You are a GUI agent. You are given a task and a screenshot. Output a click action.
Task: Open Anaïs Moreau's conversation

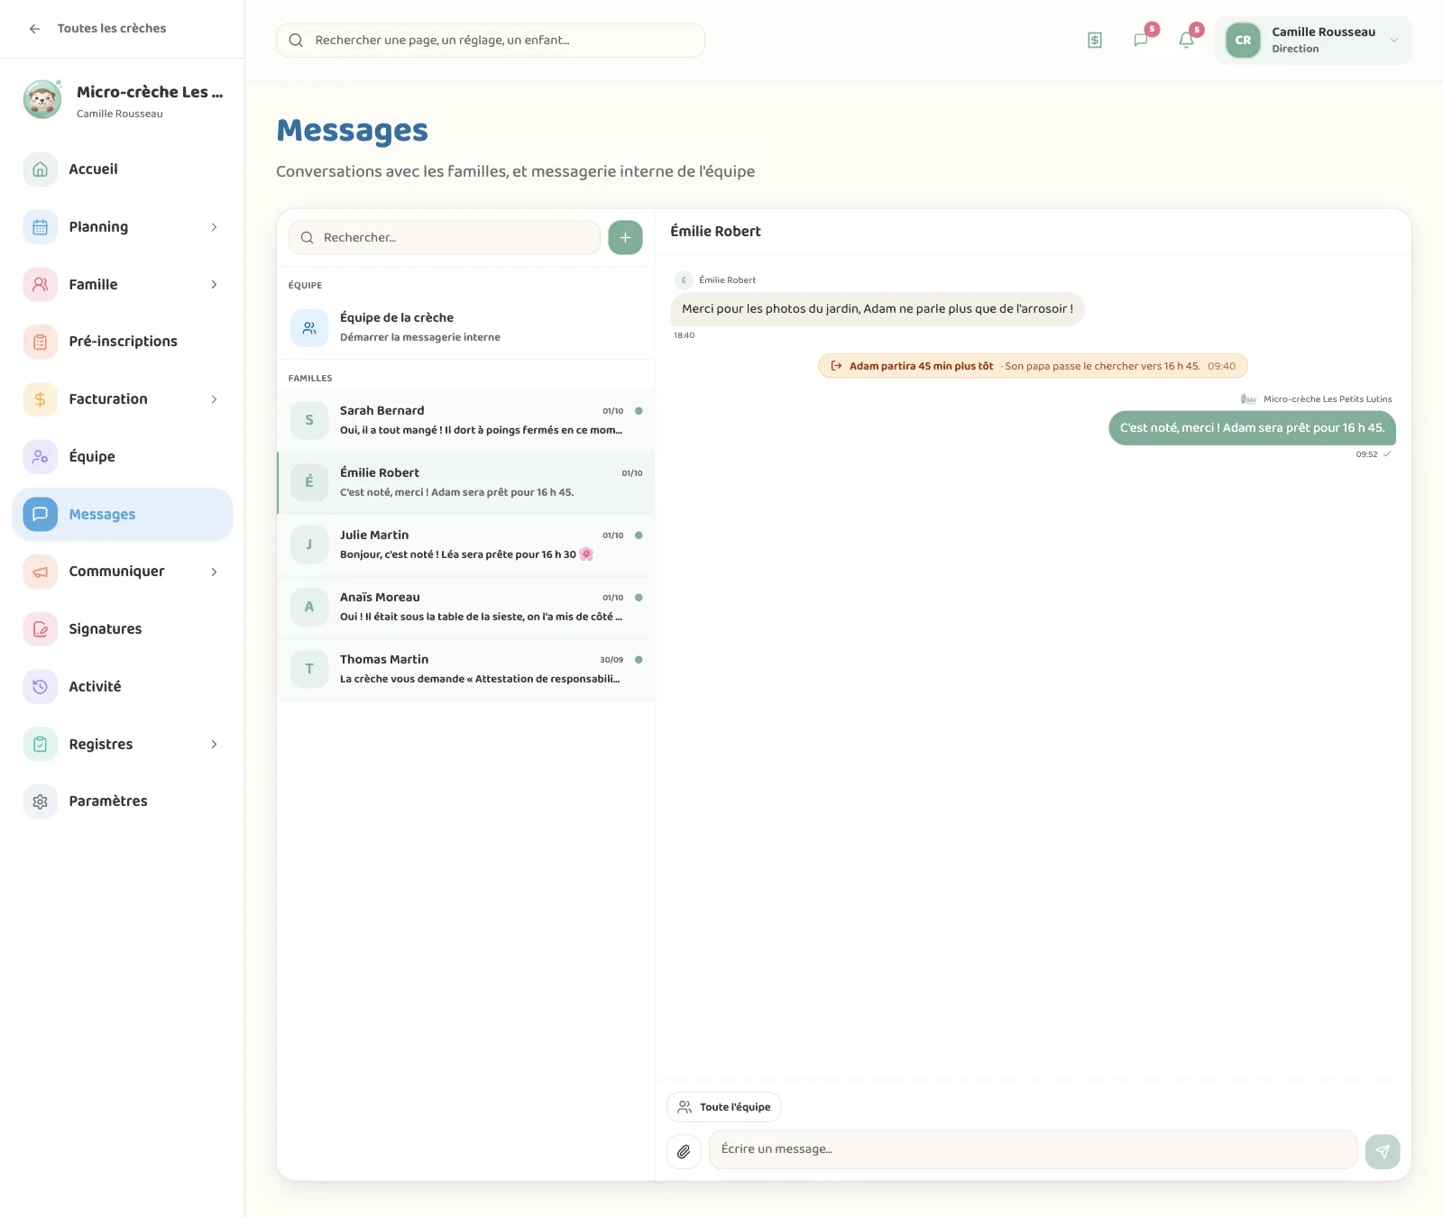click(x=465, y=607)
